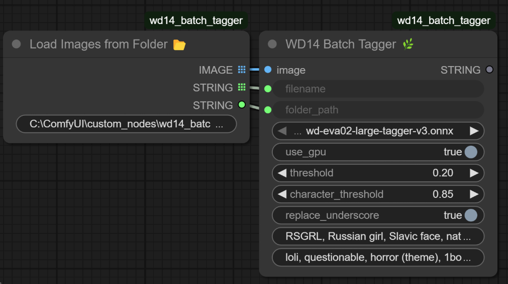Image resolution: width=508 pixels, height=284 pixels.
Task: Click the STRING output dot on WD14 Batch Tagger
Action: [489, 70]
